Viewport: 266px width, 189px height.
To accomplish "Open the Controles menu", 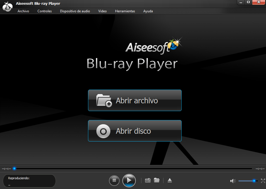I will click(44, 11).
